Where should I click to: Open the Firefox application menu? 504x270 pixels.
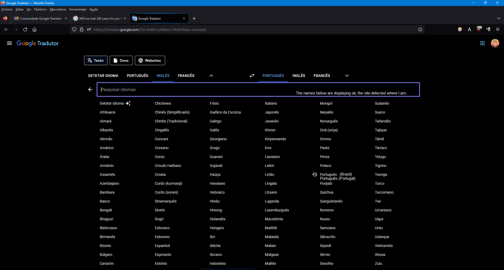click(497, 30)
